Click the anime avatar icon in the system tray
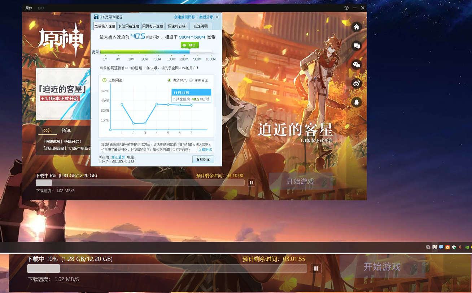This screenshot has height=293, width=472. click(434, 247)
